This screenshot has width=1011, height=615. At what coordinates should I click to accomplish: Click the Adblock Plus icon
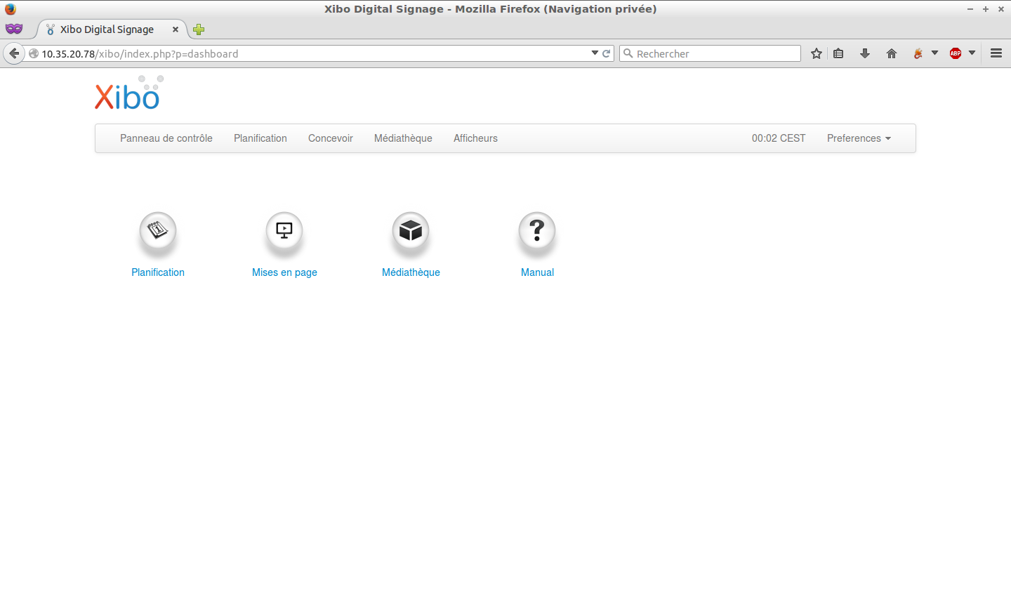point(956,53)
